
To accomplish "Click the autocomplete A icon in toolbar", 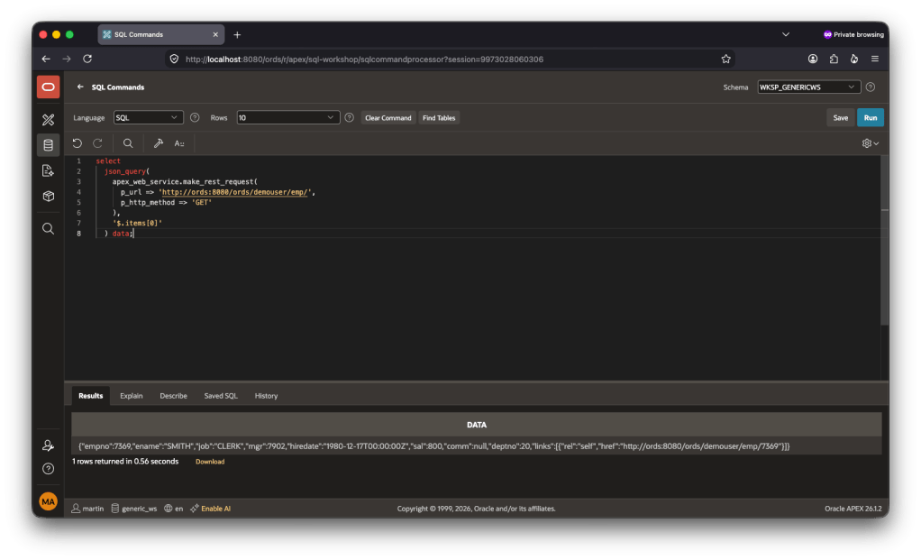I will 179,143.
